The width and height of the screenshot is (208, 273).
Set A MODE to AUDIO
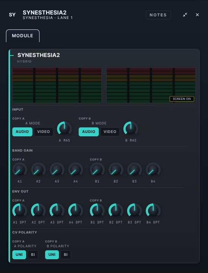coord(22,131)
